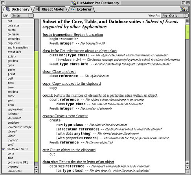Click the 'count' heading link
The width and height of the screenshot is (191, 175).
(x=100, y=95)
